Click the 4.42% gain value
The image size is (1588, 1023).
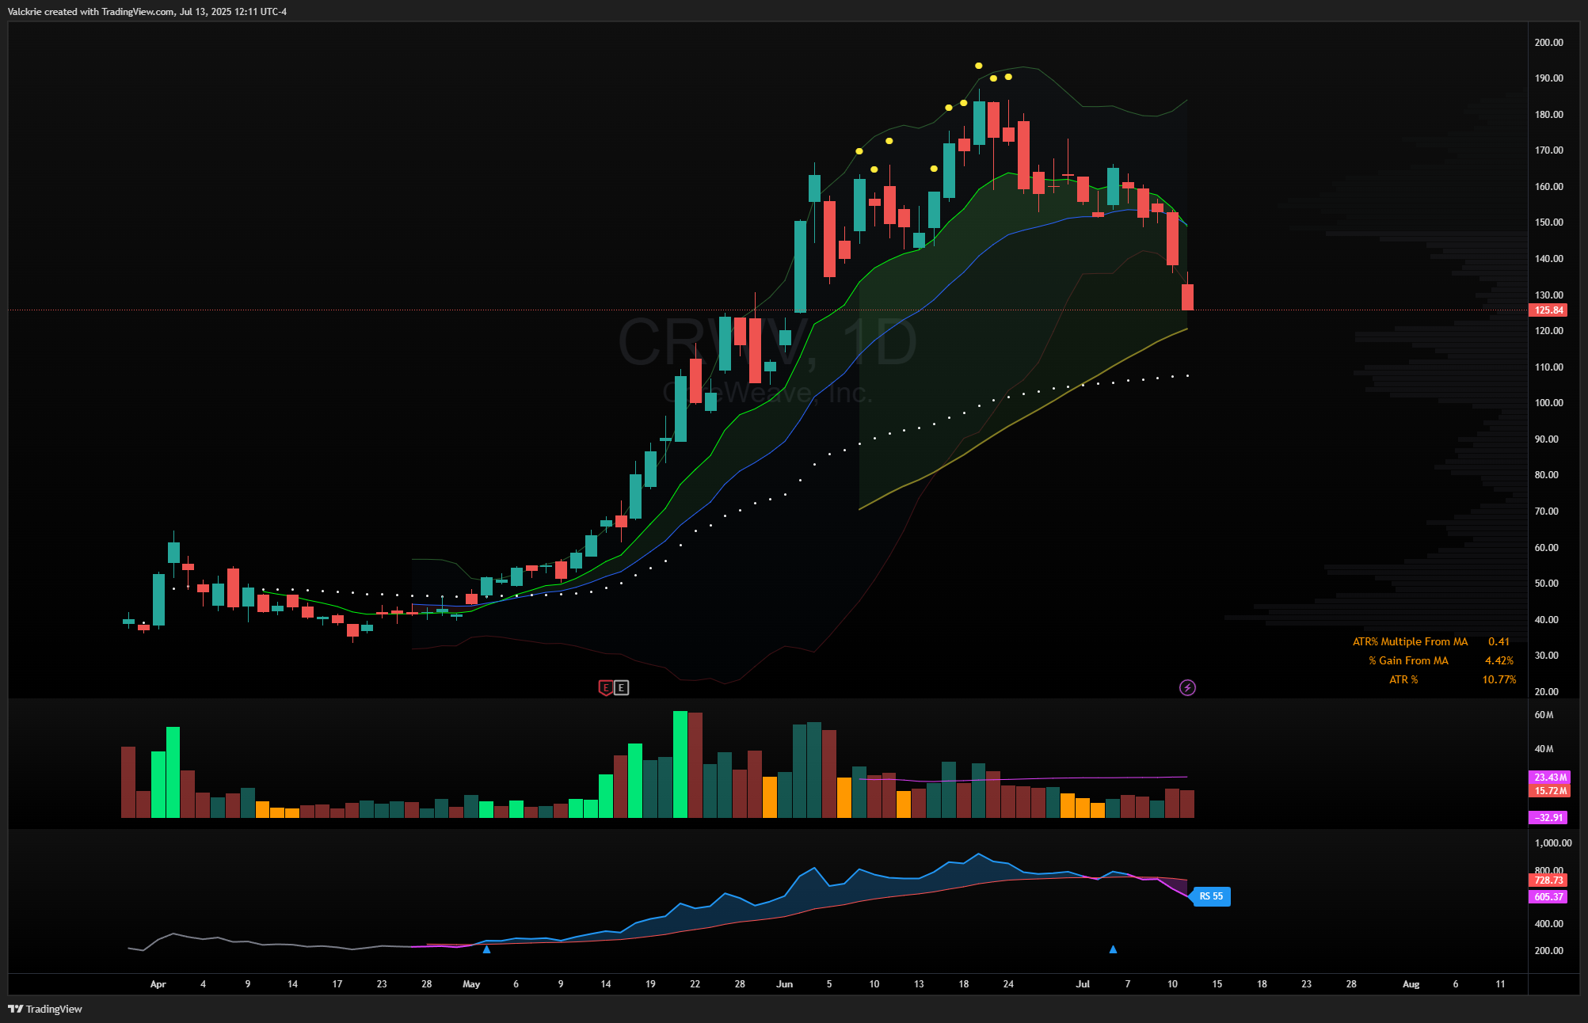point(1499,660)
